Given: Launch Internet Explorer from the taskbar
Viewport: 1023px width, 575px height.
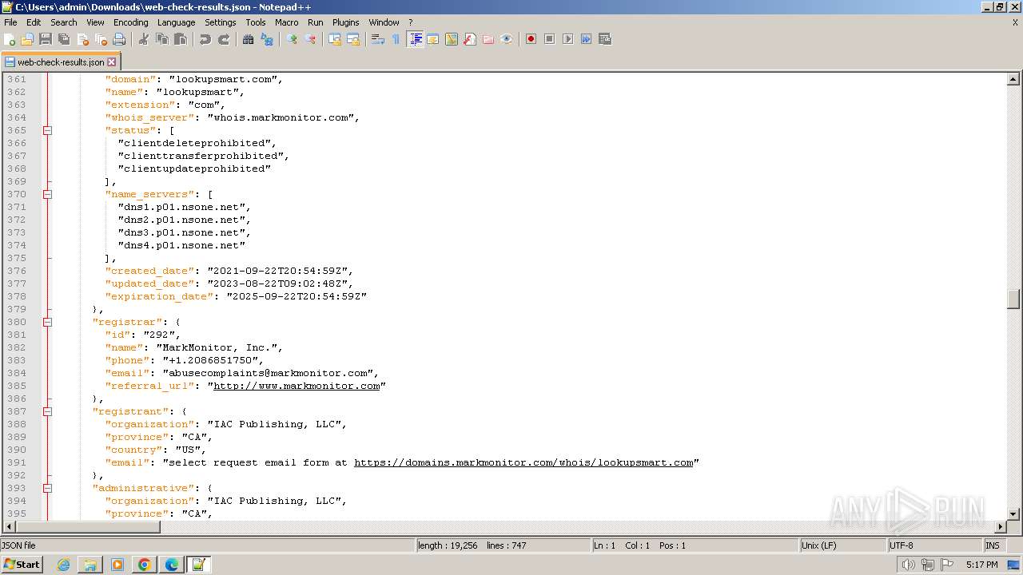Looking at the screenshot, I should tap(63, 565).
